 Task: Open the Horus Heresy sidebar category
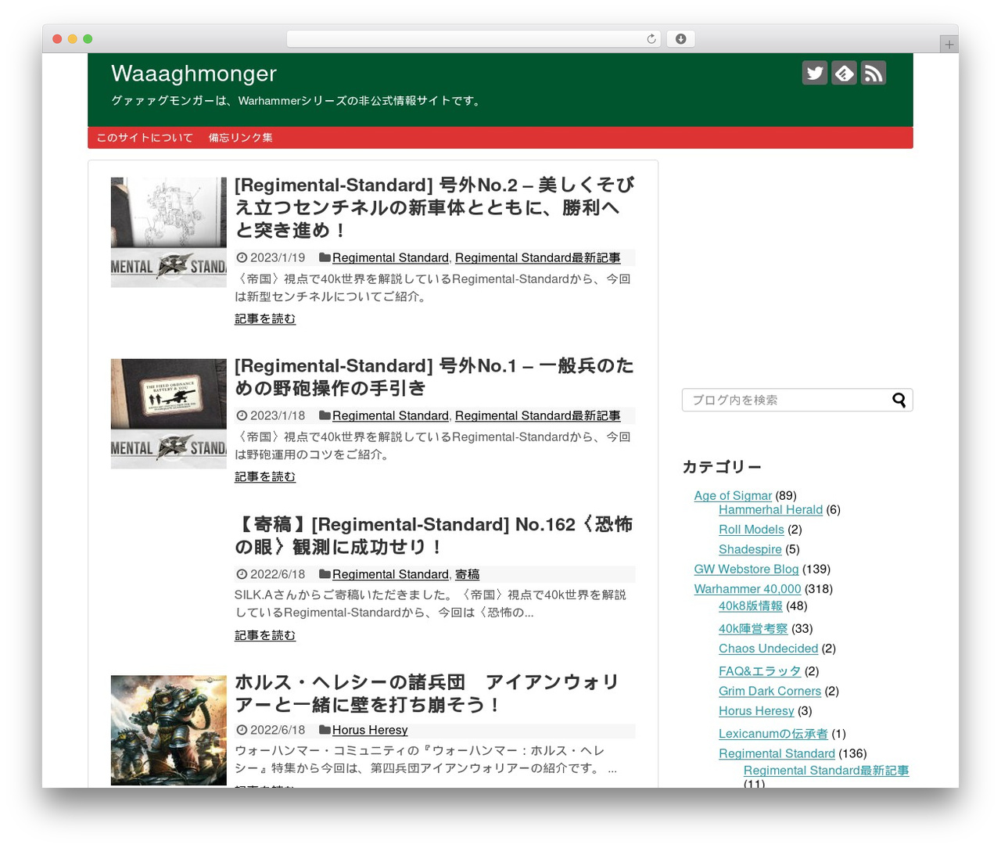[x=756, y=711]
